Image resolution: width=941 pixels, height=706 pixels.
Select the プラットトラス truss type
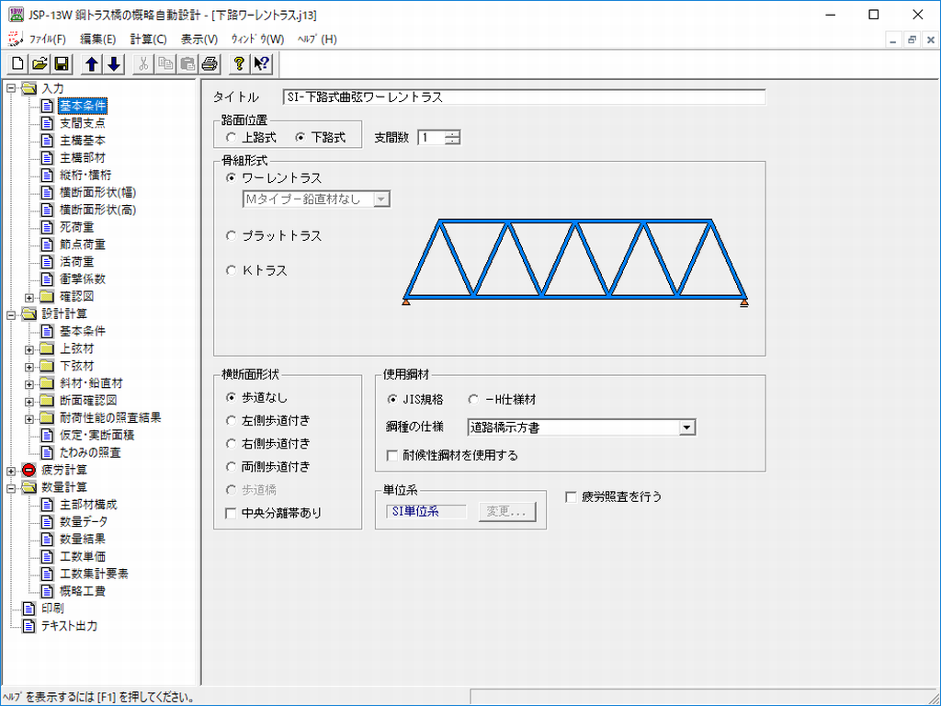click(x=231, y=236)
